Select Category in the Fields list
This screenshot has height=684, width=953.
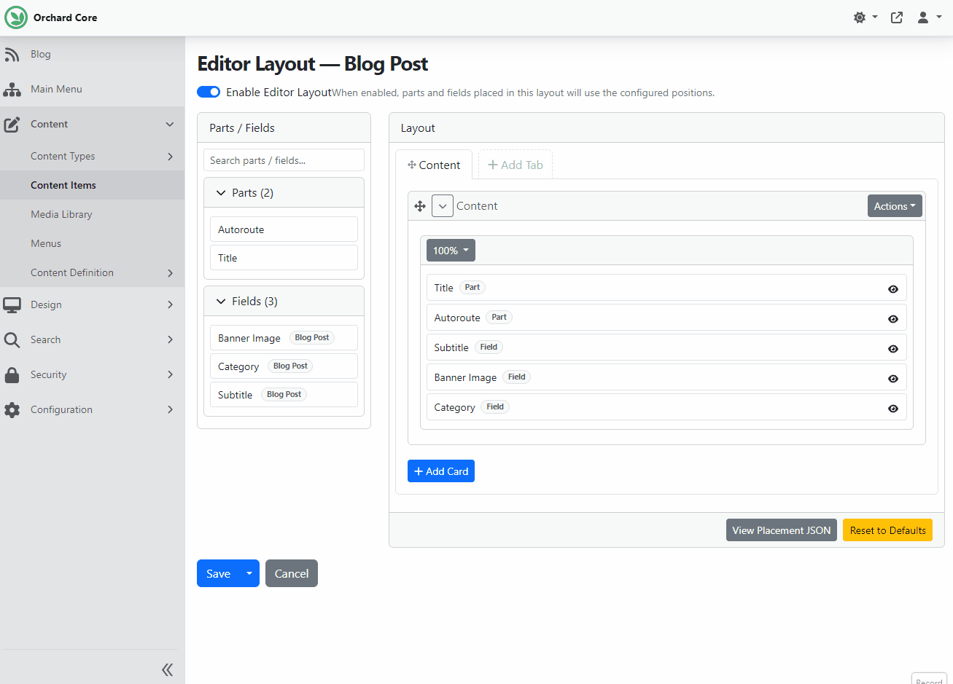pos(284,366)
